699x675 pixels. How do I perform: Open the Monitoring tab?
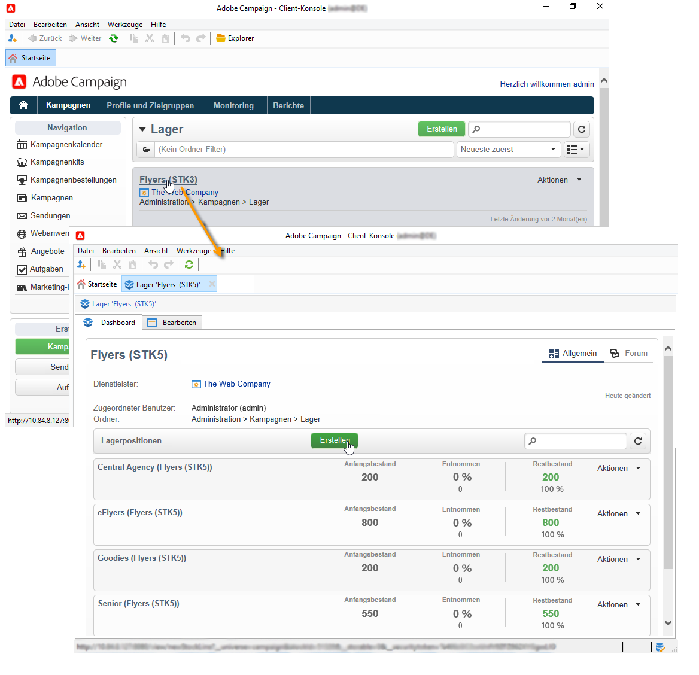pos(233,106)
